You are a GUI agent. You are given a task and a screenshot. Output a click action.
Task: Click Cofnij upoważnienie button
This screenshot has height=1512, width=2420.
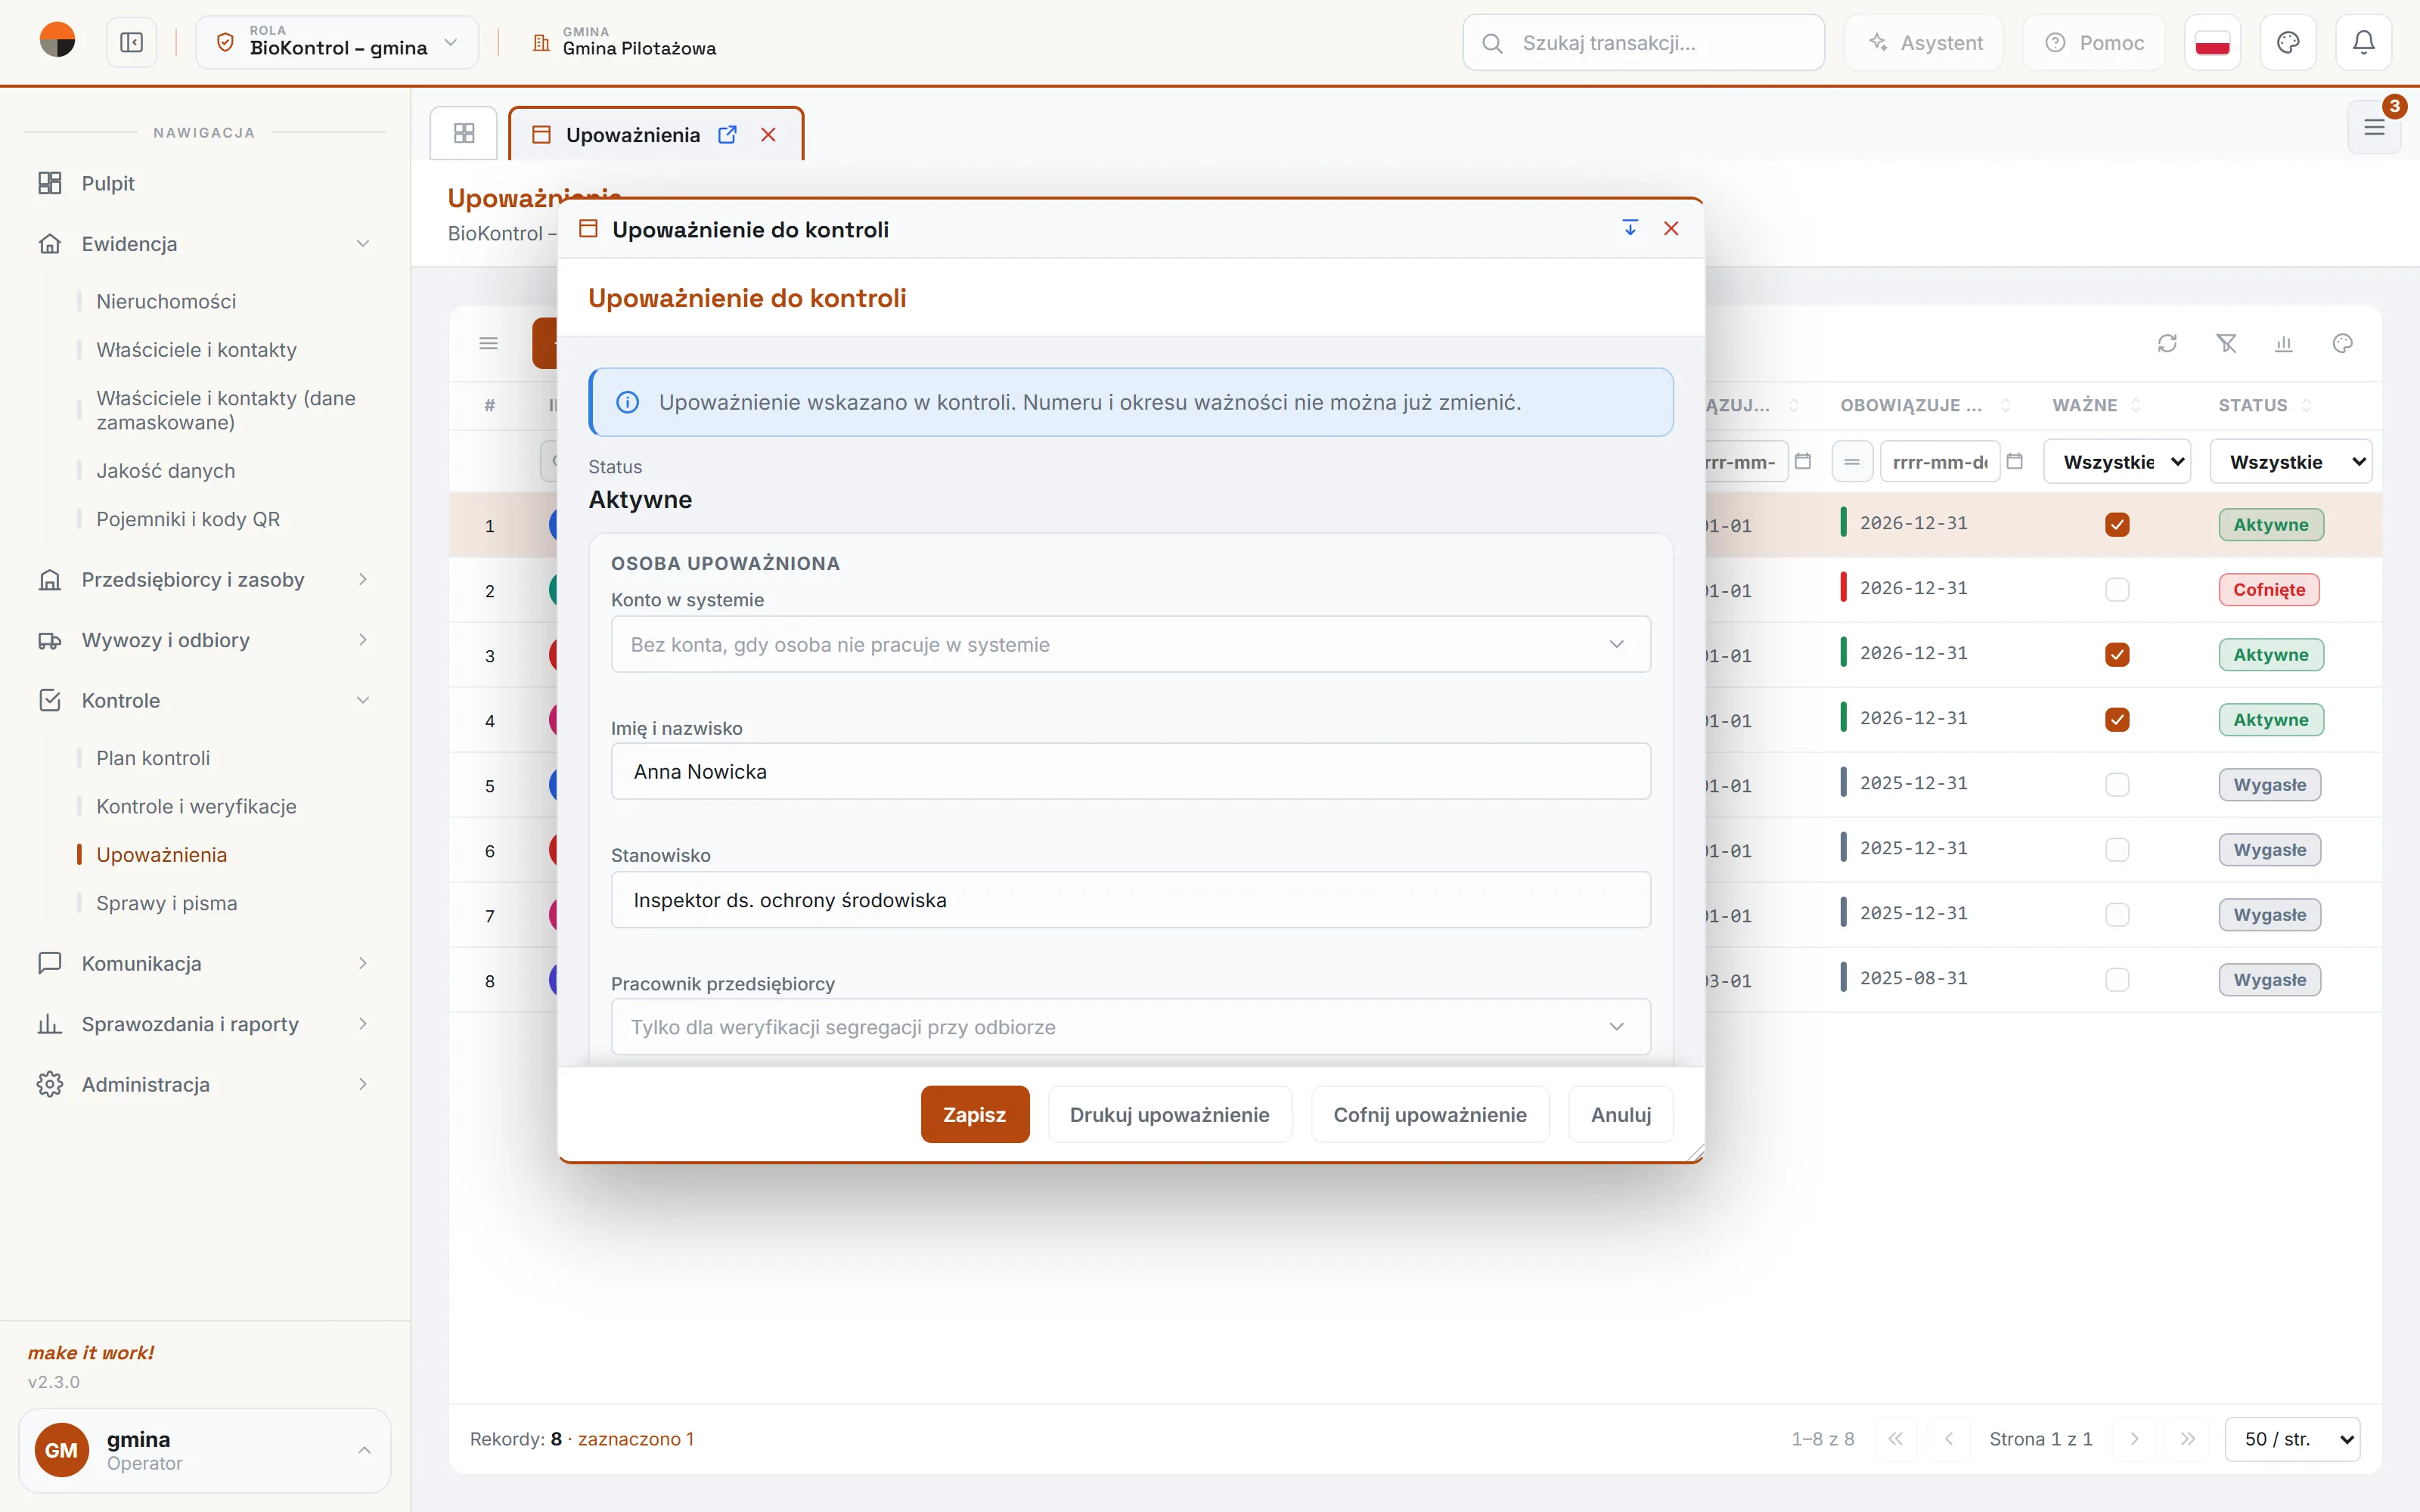[1429, 1114]
